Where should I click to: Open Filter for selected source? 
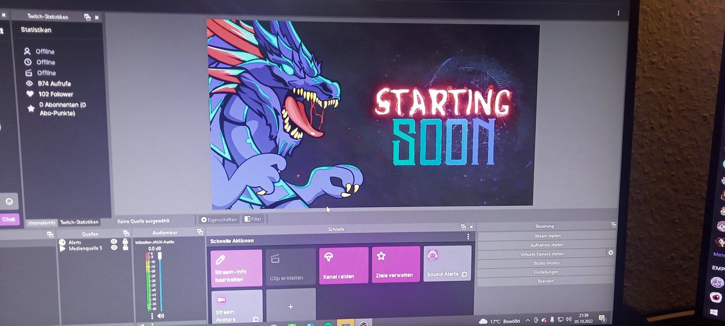pyautogui.click(x=253, y=219)
